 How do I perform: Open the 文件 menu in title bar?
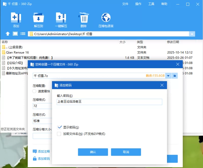125,4
